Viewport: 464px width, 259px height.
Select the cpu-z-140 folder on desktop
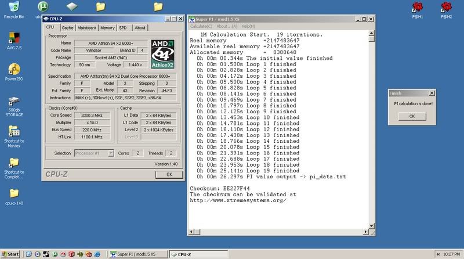click(x=14, y=197)
